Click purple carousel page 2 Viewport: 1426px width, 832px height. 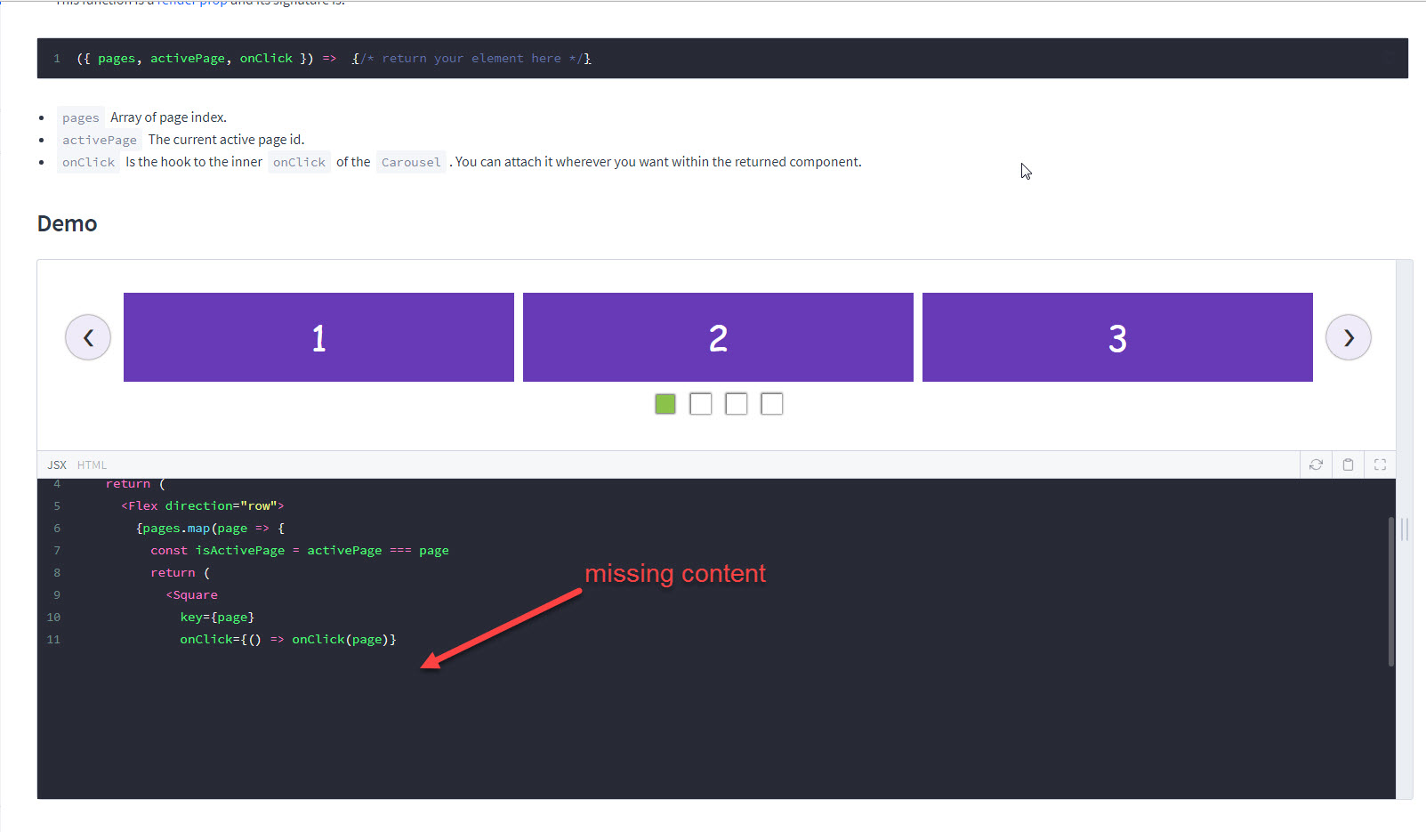coord(717,336)
